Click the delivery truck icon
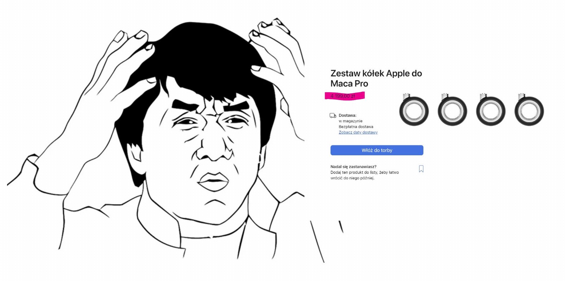The height and width of the screenshot is (281, 565). pyautogui.click(x=333, y=115)
